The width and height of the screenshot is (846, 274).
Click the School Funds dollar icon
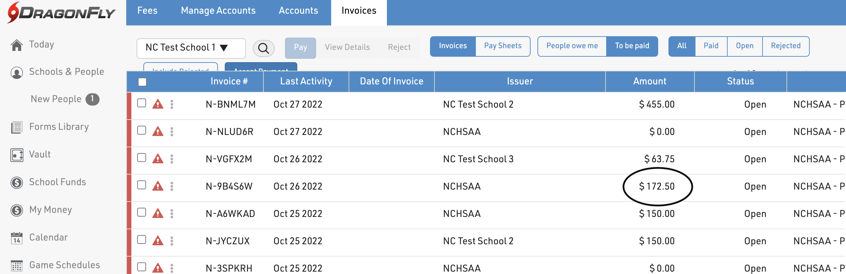[17, 182]
